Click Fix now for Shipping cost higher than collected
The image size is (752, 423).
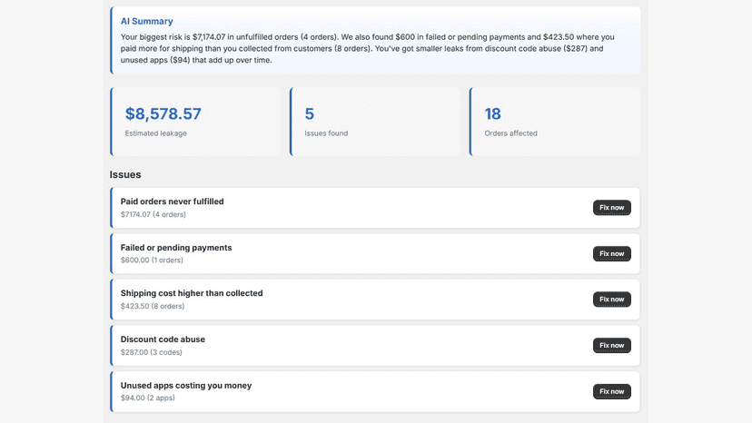[611, 300]
